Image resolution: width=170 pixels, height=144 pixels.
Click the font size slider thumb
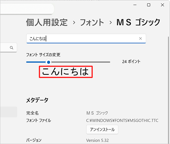49,62
